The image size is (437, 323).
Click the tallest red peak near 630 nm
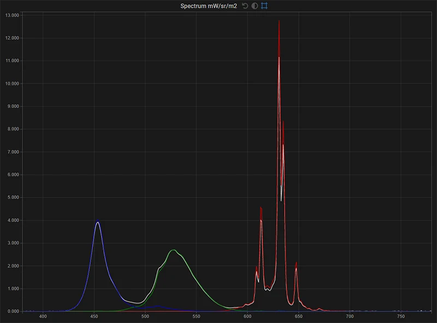tap(279, 21)
